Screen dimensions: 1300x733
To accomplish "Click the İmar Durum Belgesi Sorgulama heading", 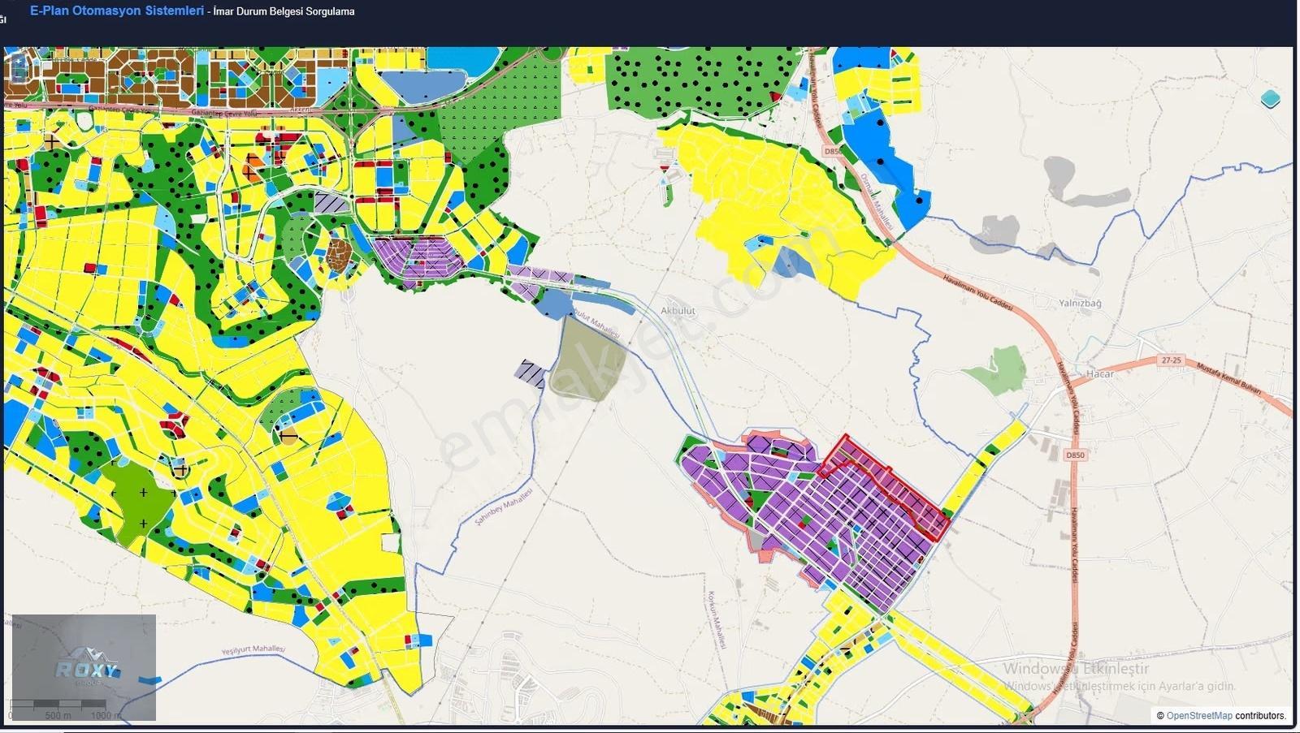I will 284,11.
